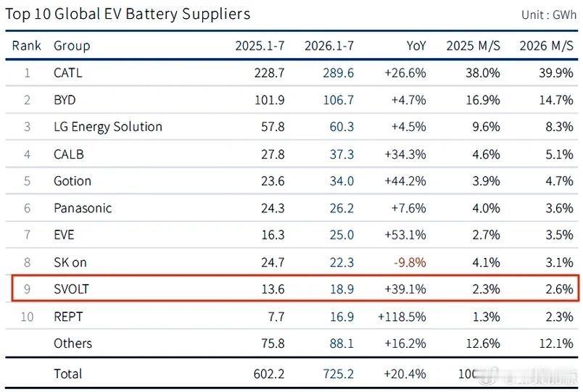Click the Total 725.2 value
The width and height of the screenshot is (583, 392).
(338, 374)
